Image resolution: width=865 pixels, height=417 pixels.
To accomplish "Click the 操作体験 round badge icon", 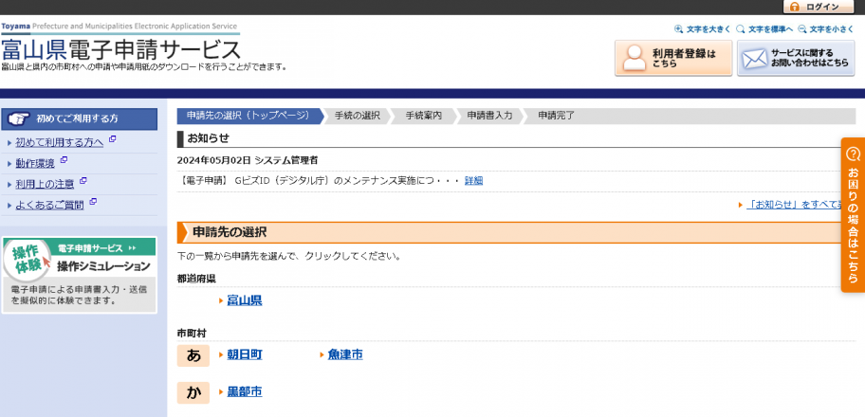I will pyautogui.click(x=27, y=259).
